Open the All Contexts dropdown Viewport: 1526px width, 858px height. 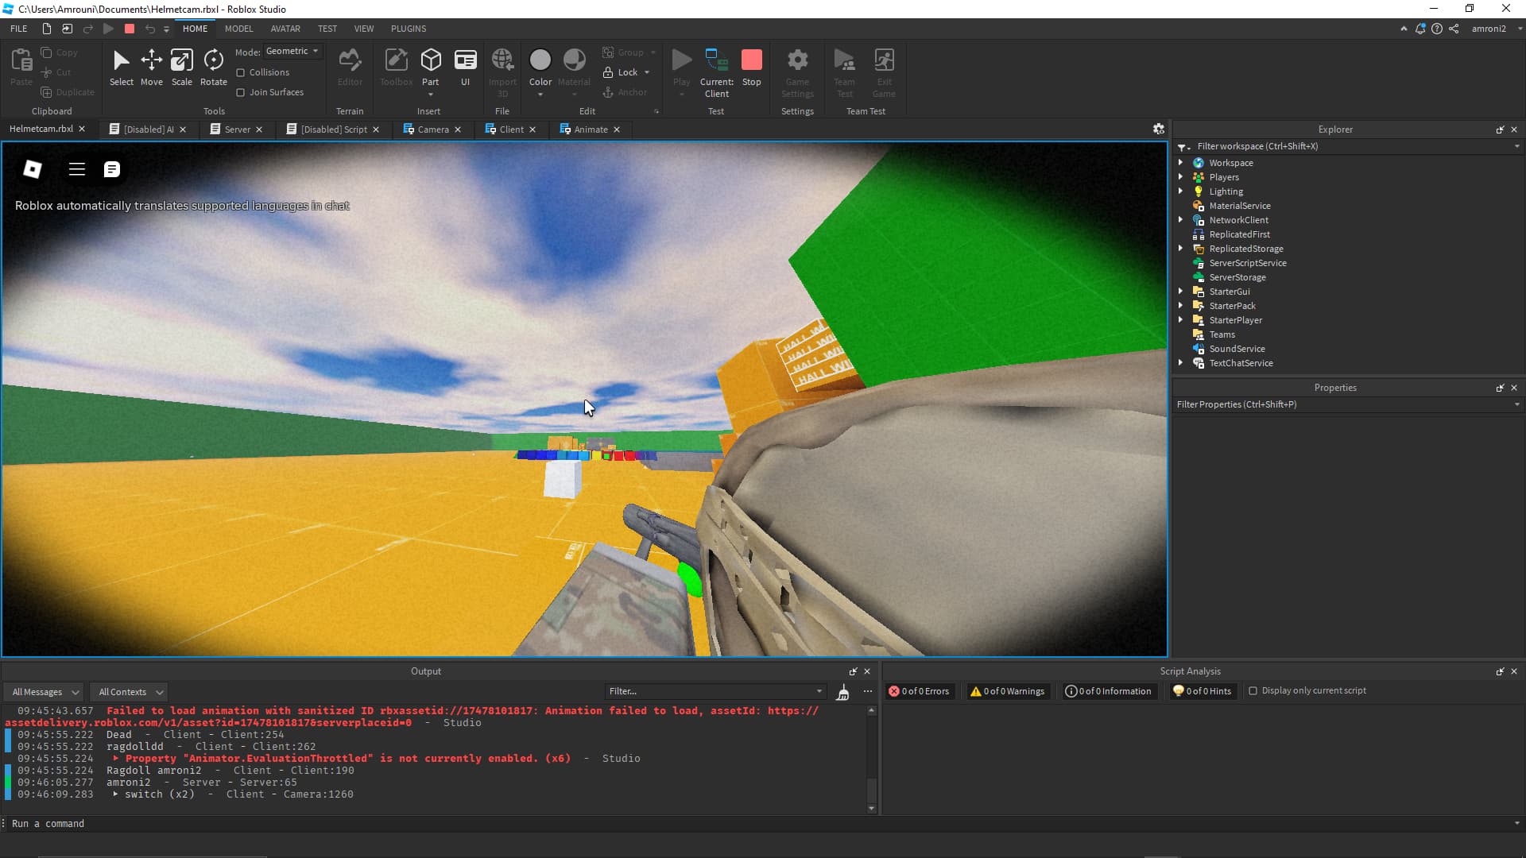click(x=128, y=692)
